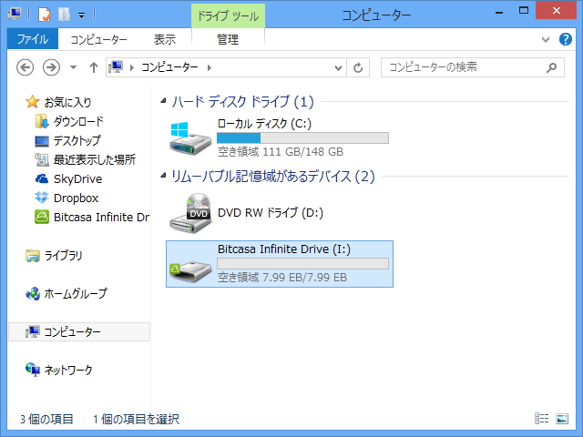Collapse the ハード ディスク ドライブ group
The width and height of the screenshot is (583, 437).
(163, 101)
